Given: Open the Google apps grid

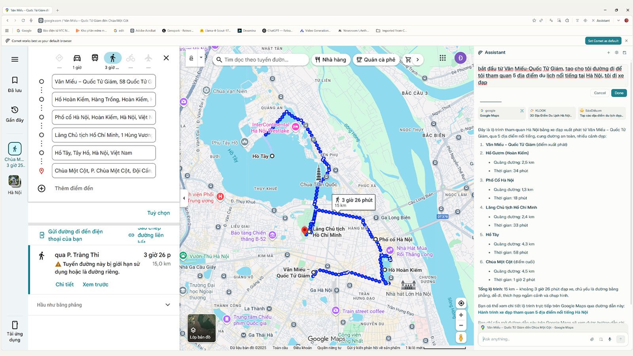Looking at the screenshot, I should (443, 58).
